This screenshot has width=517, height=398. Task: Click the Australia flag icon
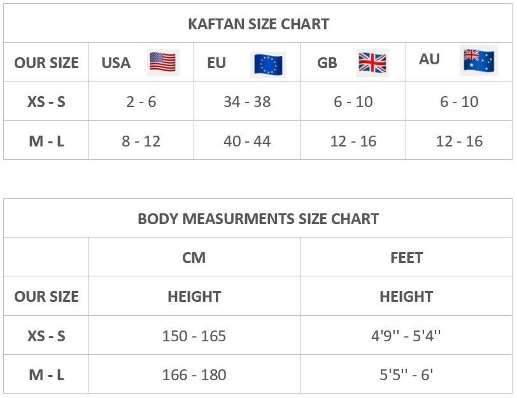[x=478, y=60]
